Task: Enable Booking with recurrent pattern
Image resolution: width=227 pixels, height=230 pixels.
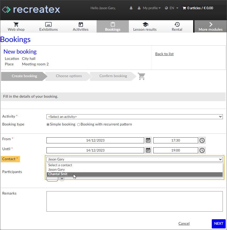Action: pyautogui.click(x=78, y=124)
